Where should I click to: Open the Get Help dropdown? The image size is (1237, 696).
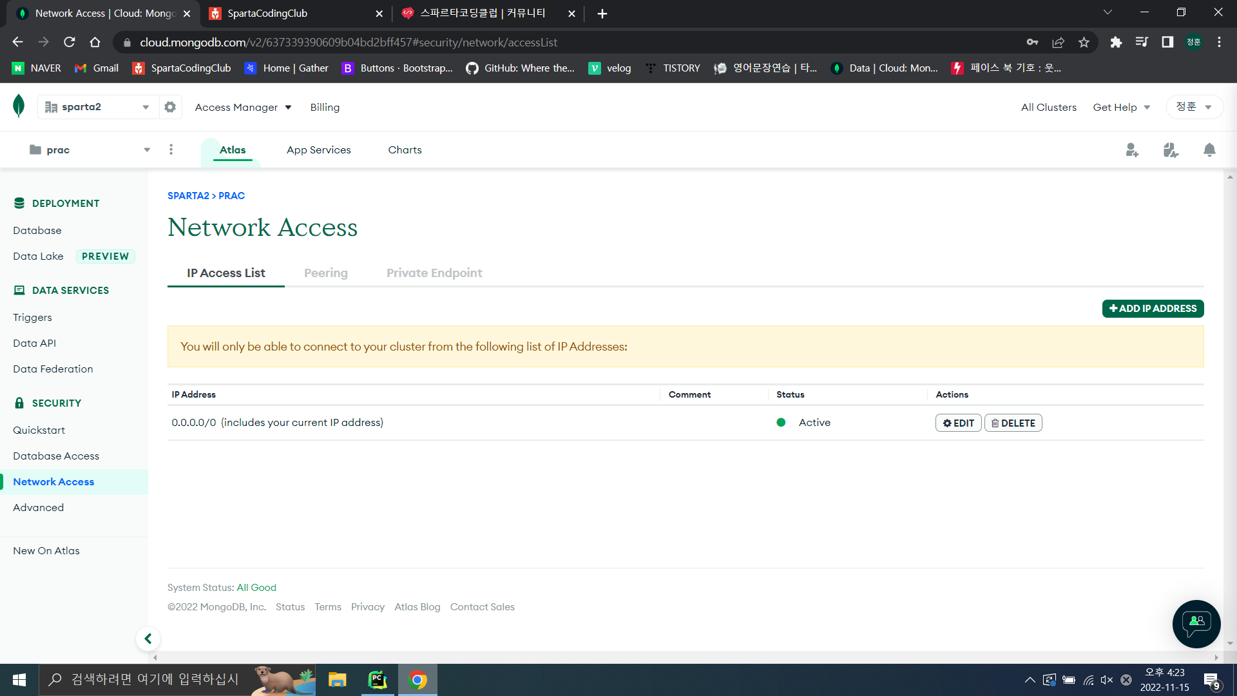pyautogui.click(x=1121, y=108)
